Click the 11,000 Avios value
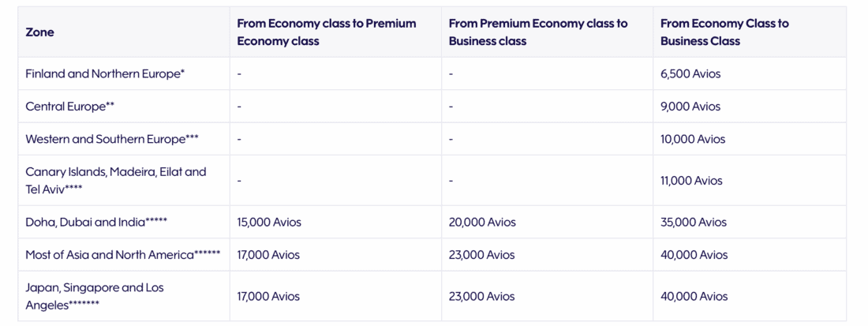The height and width of the screenshot is (326, 868). (691, 181)
